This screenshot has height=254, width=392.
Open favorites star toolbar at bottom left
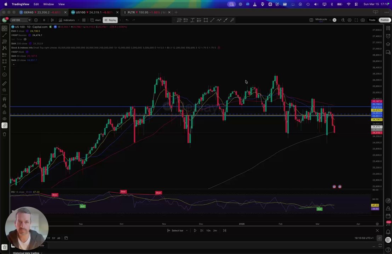pyautogui.click(x=5, y=247)
